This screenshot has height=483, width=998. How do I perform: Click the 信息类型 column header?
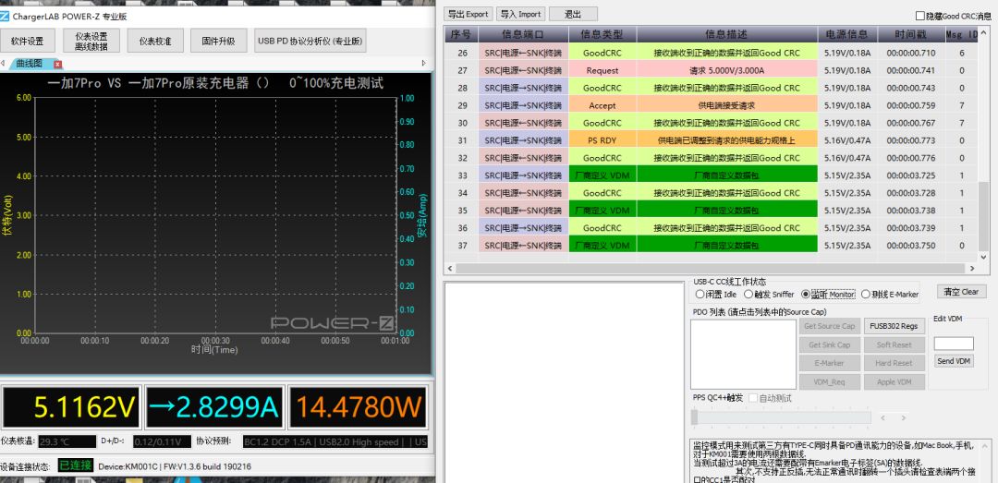[602, 34]
